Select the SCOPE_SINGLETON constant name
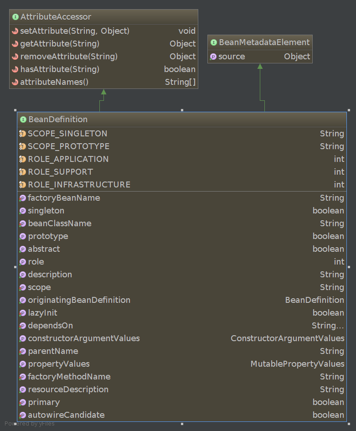Viewport: 356px width, 431px height. click(67, 134)
